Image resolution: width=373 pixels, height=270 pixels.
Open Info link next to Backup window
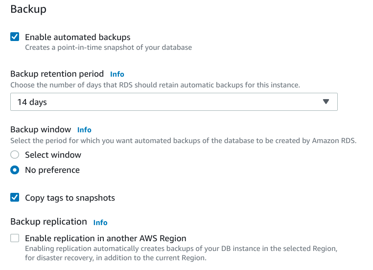(x=84, y=130)
